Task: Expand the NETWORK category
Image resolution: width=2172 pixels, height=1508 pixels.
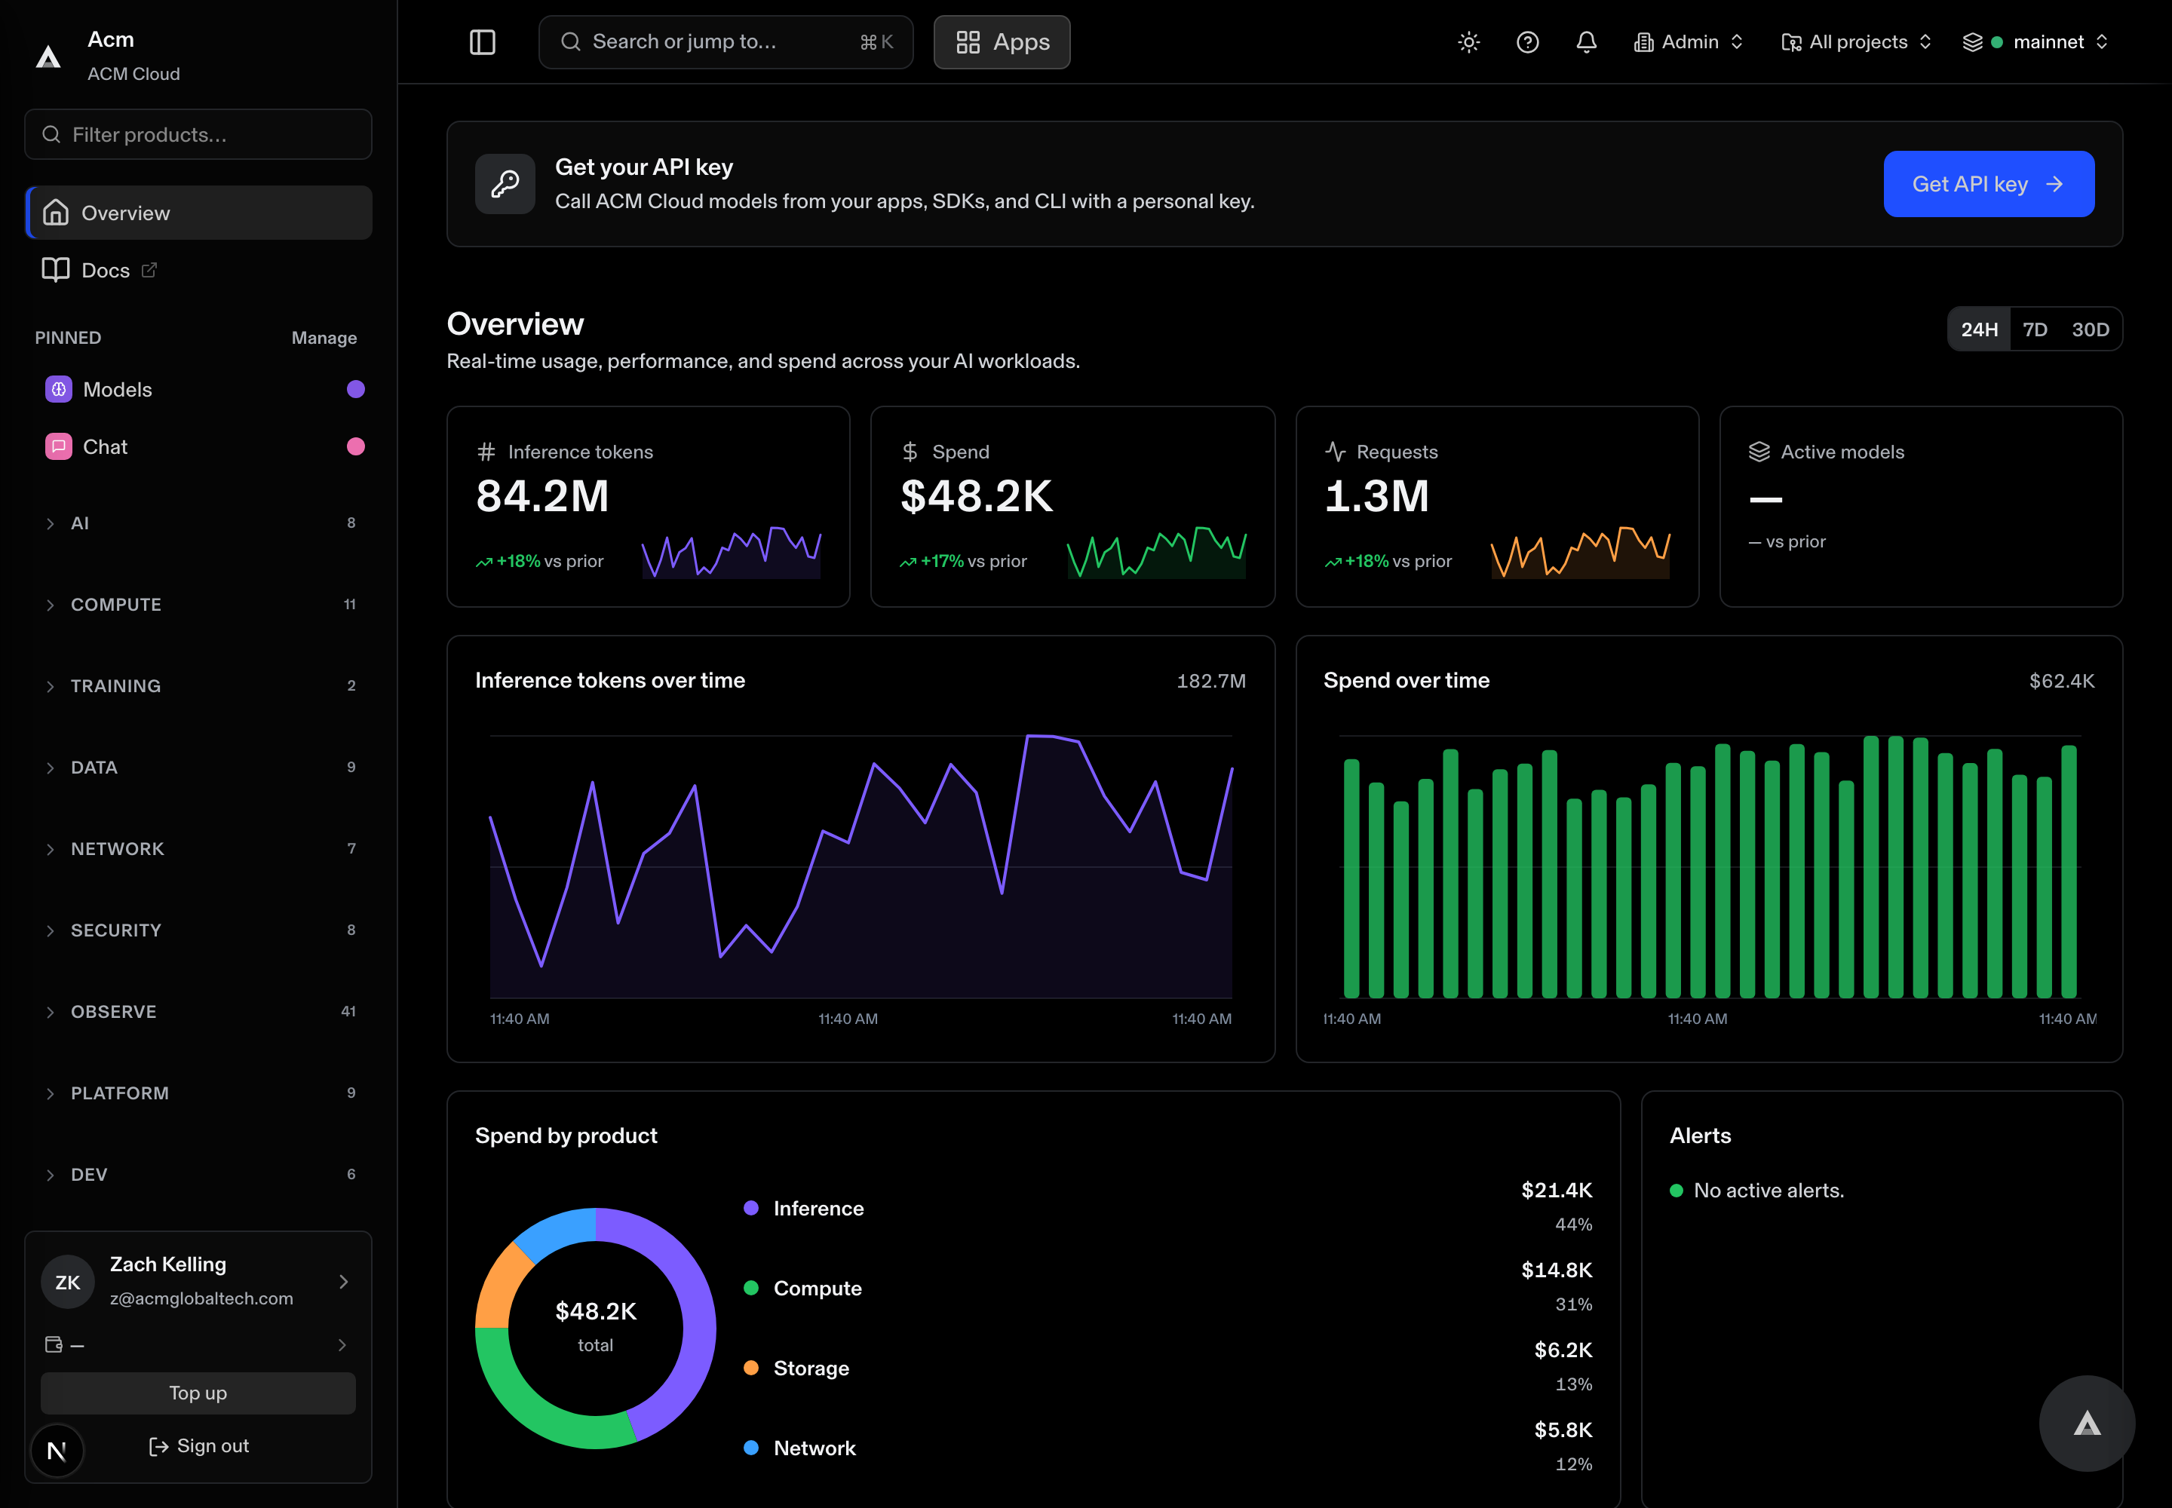Action: point(198,848)
